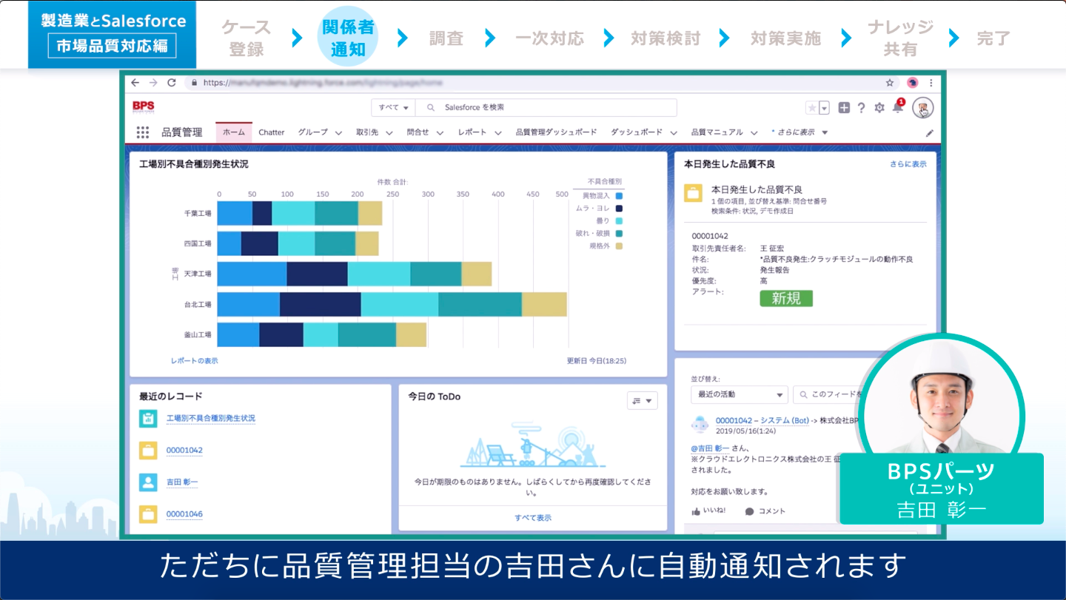
Task: Open the すべて search scope dropdown
Action: click(x=393, y=107)
